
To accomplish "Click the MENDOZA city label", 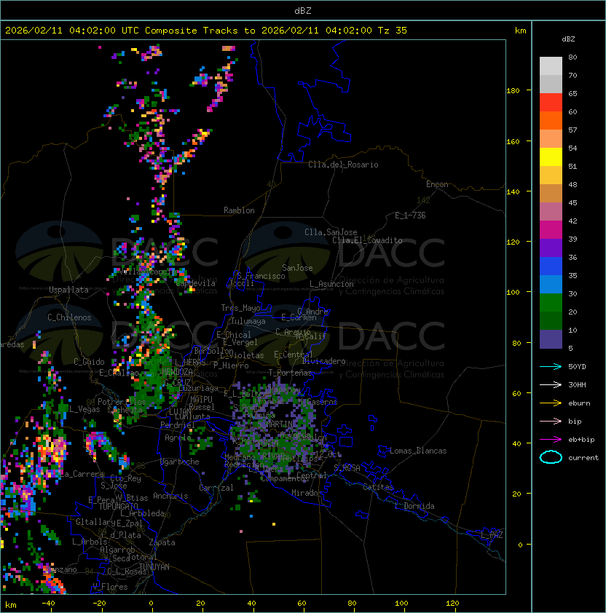I will 177,371.
